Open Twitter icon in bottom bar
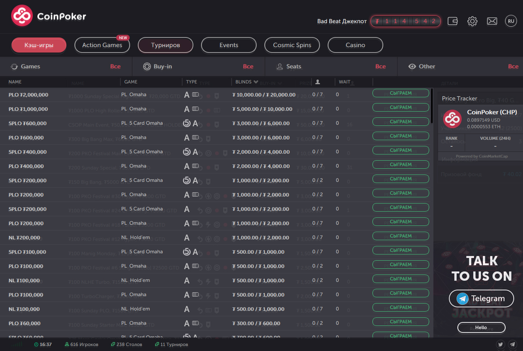 (500, 344)
